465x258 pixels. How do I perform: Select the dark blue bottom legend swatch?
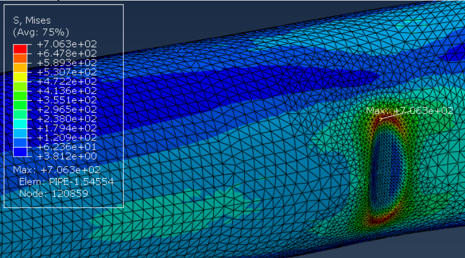pos(20,152)
